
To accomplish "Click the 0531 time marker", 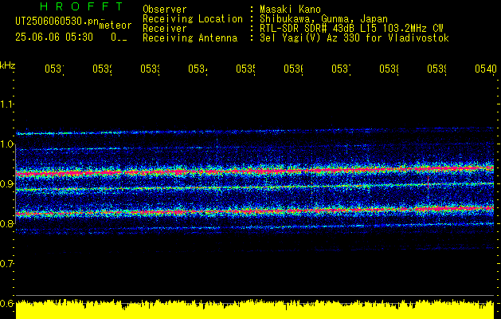I will pyautogui.click(x=54, y=69).
